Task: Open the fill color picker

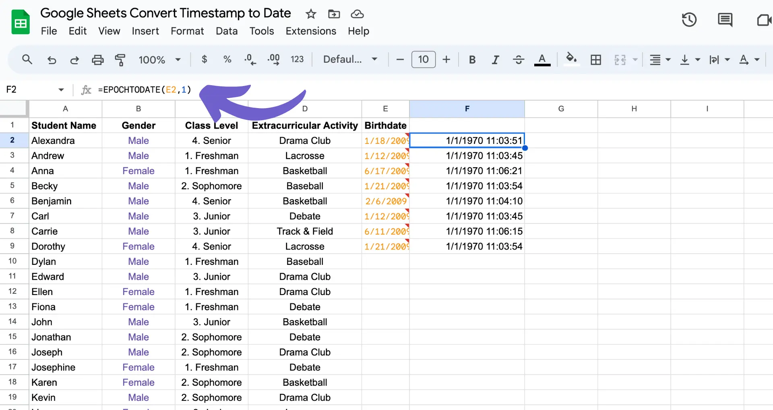Action: (x=571, y=59)
